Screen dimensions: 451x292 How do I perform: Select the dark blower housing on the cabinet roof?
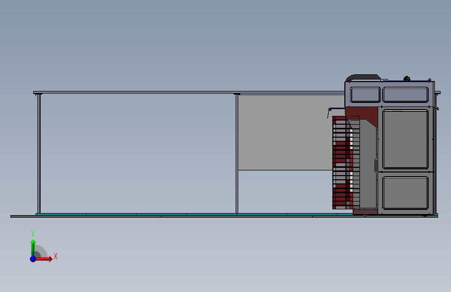click(363, 78)
